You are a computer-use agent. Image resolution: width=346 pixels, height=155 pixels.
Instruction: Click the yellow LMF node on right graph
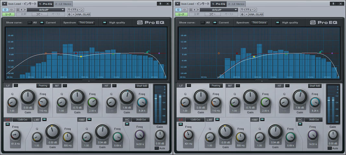[254, 57]
